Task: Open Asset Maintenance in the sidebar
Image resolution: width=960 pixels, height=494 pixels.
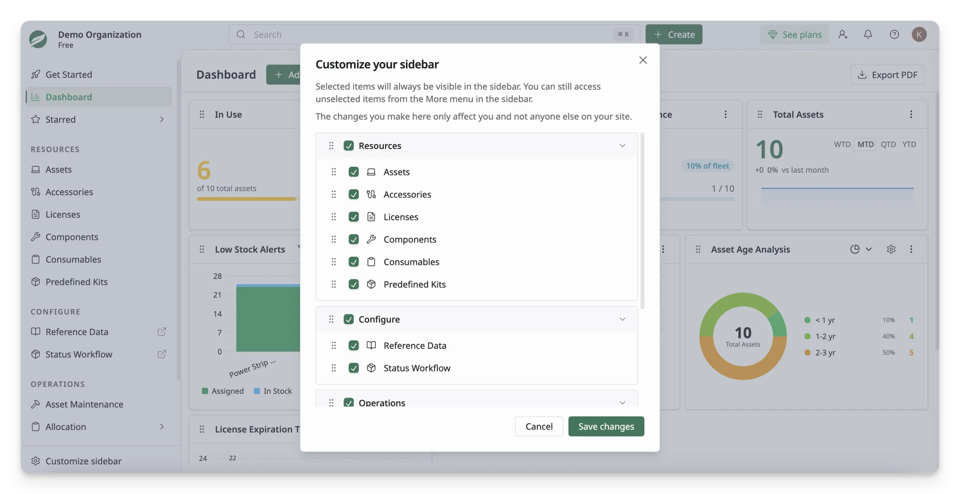Action: 98,404
